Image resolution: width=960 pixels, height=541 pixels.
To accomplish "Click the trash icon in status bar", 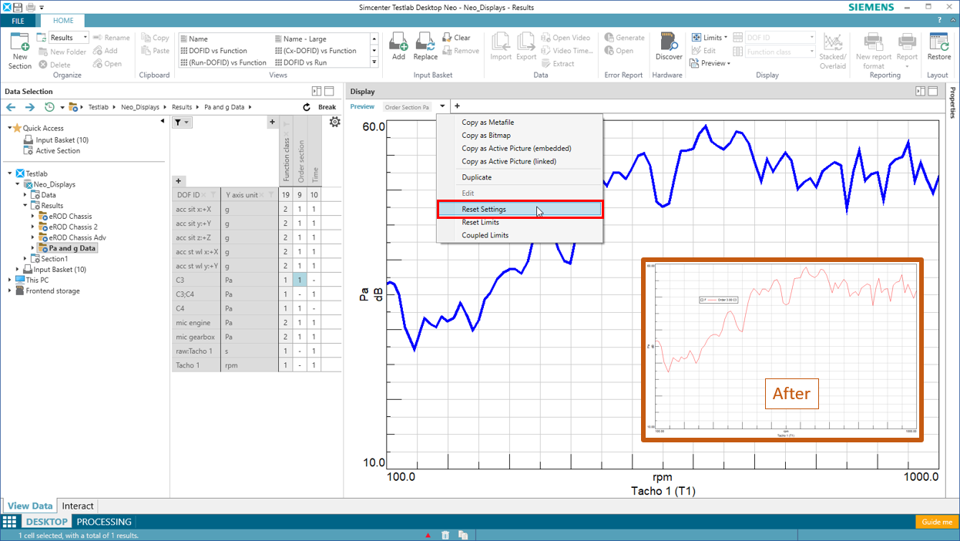I will pyautogui.click(x=445, y=535).
